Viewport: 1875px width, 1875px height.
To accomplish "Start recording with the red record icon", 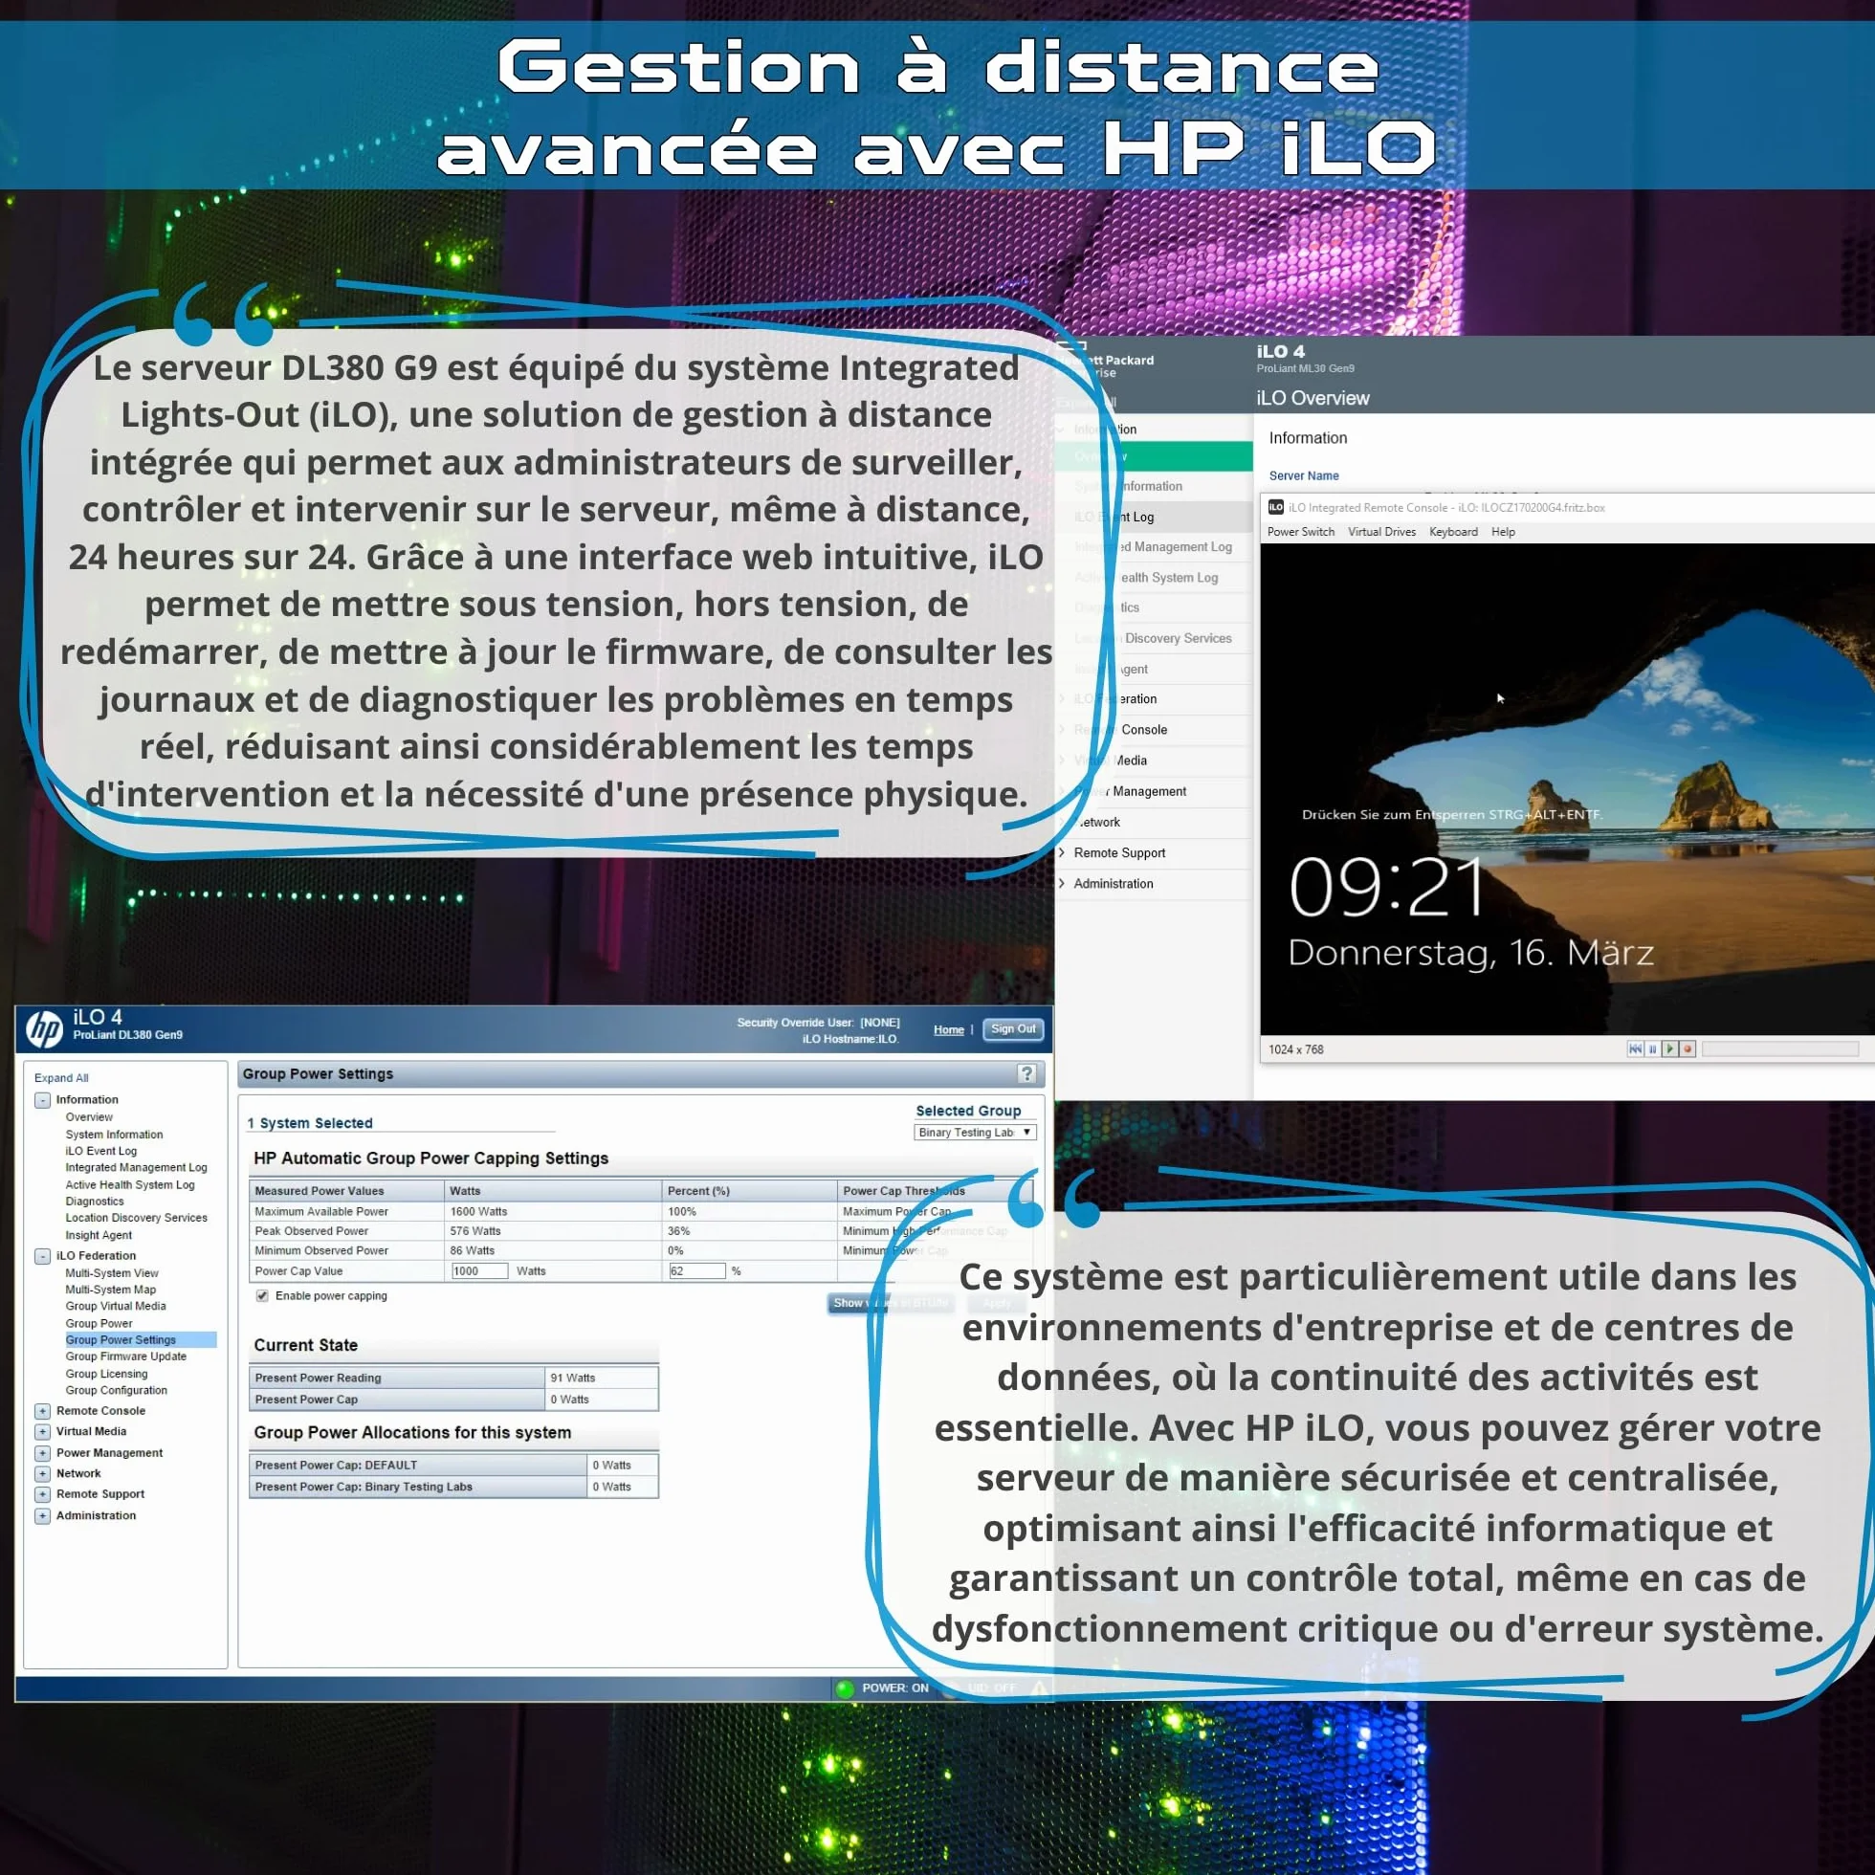I will pos(1687,1049).
